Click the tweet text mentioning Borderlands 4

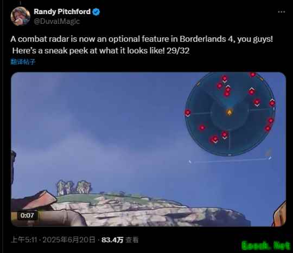pos(142,45)
